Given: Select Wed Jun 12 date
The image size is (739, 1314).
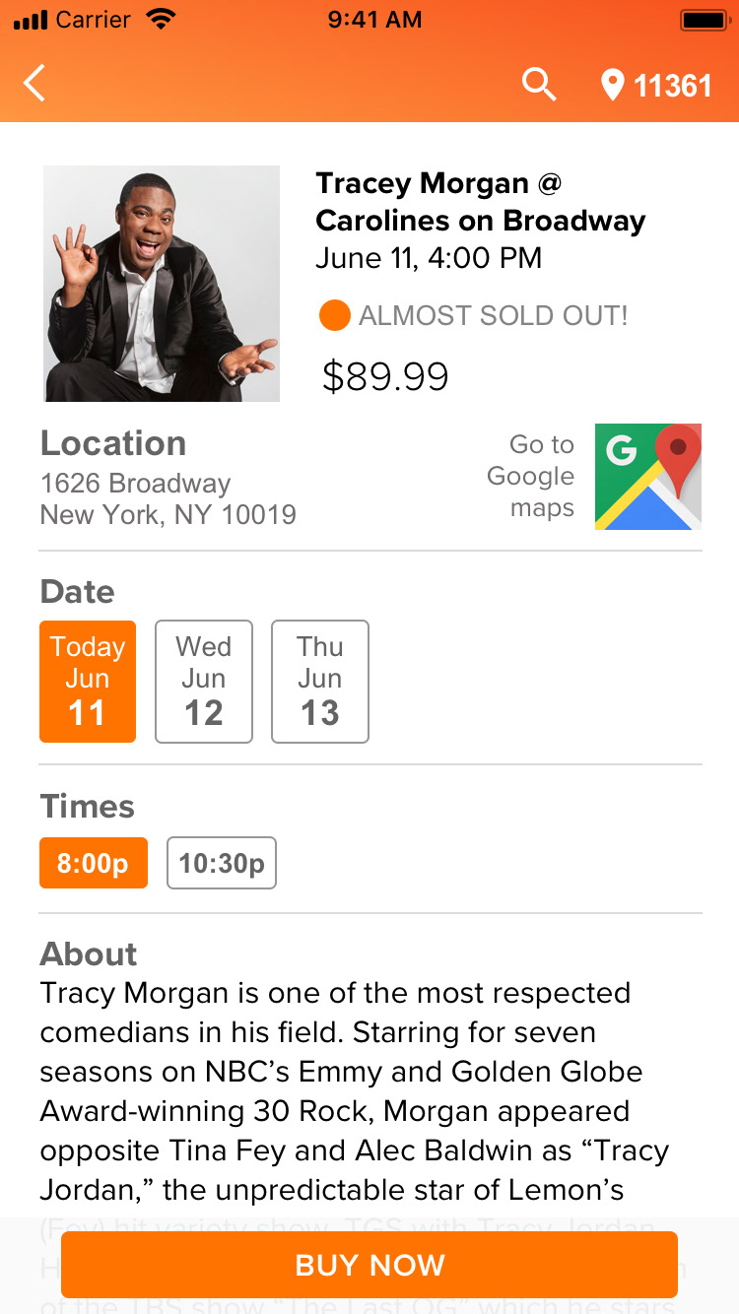Looking at the screenshot, I should [x=204, y=681].
